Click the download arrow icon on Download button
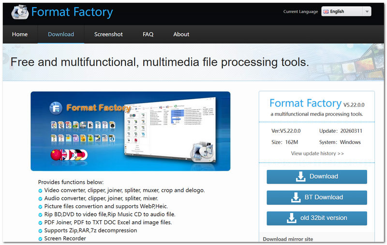The height and width of the screenshot is (245, 387). point(300,177)
